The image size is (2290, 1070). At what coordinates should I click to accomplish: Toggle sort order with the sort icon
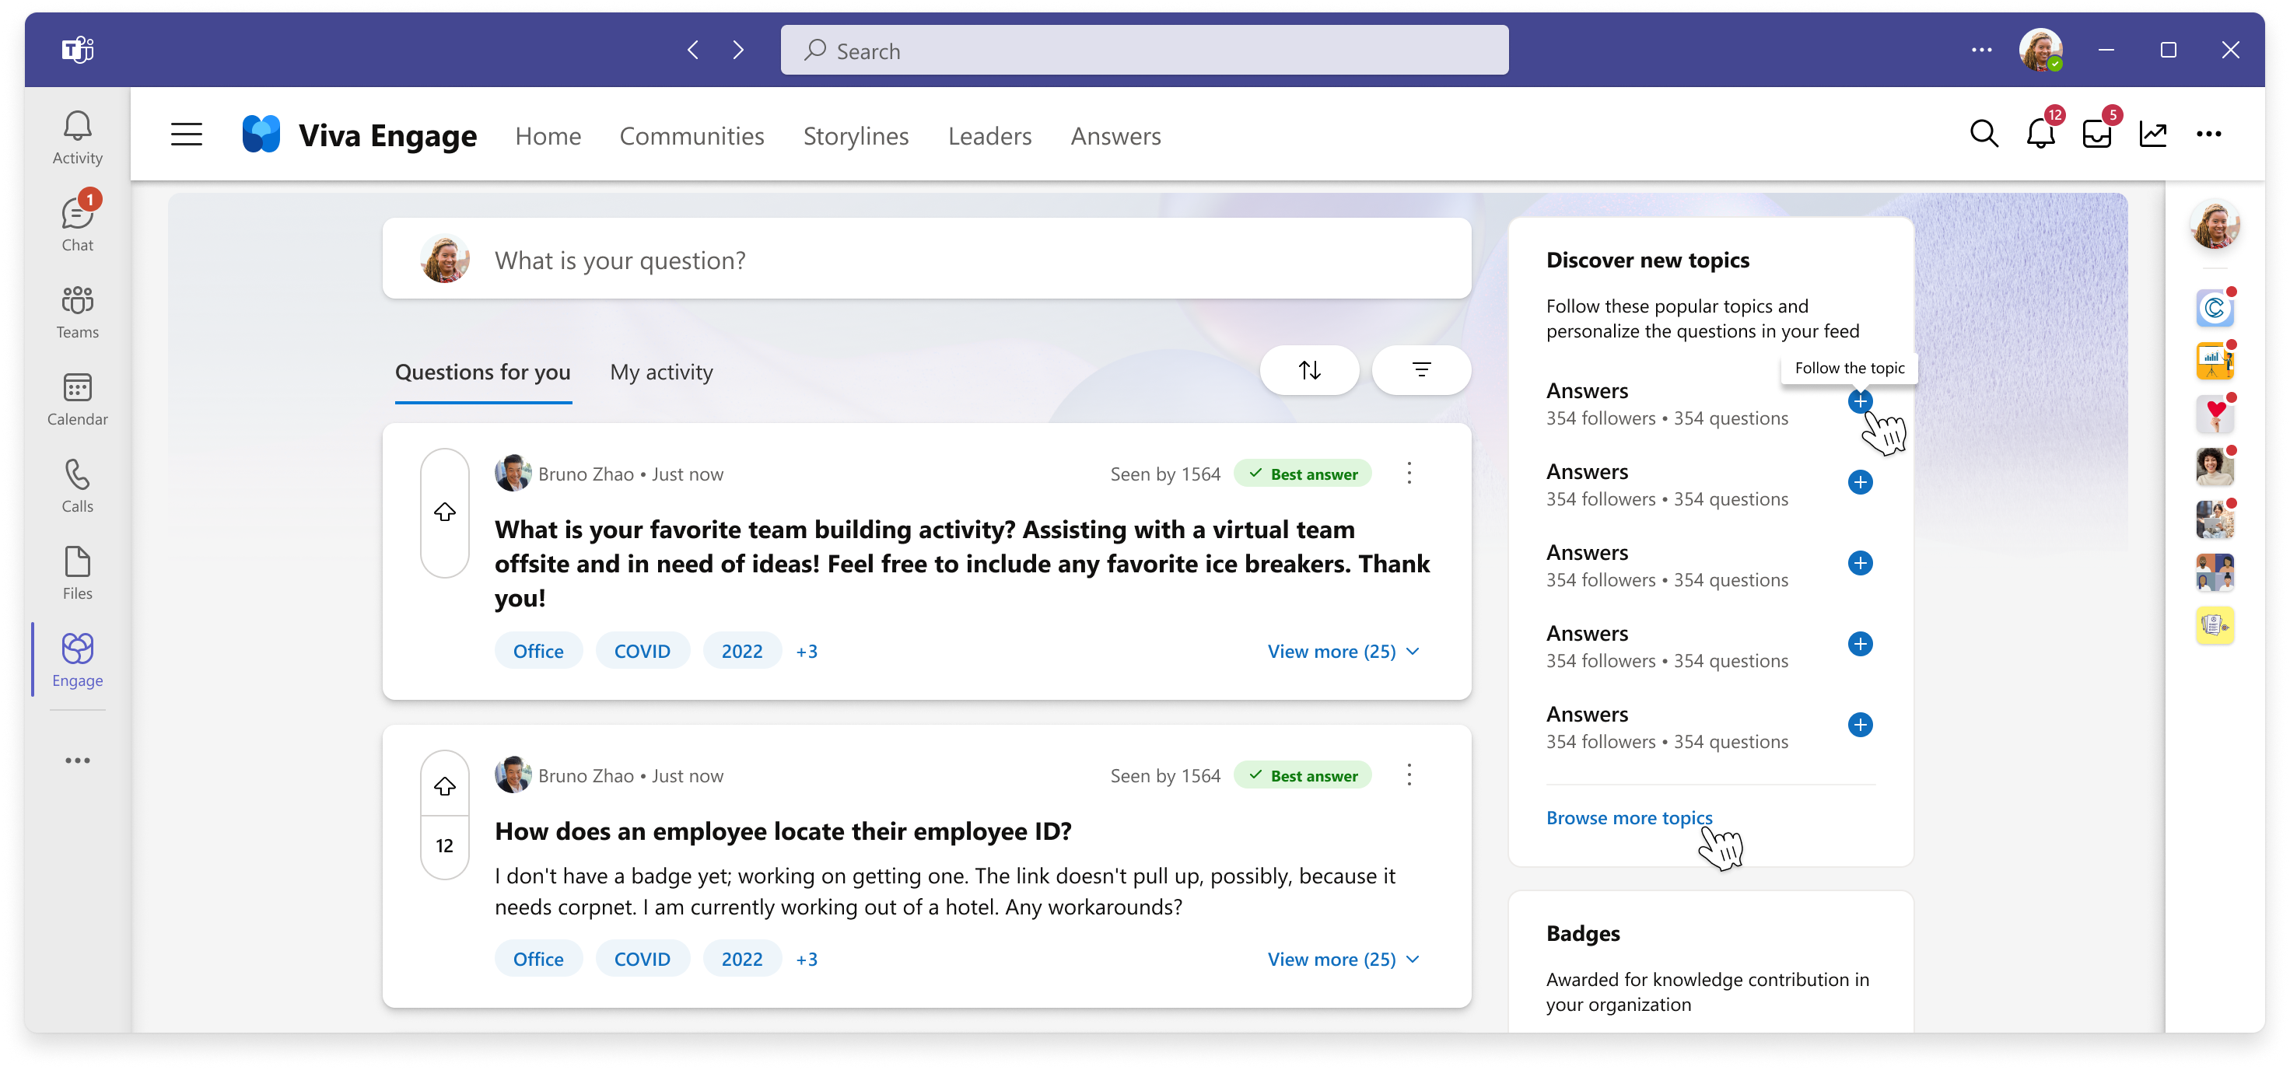(x=1310, y=371)
